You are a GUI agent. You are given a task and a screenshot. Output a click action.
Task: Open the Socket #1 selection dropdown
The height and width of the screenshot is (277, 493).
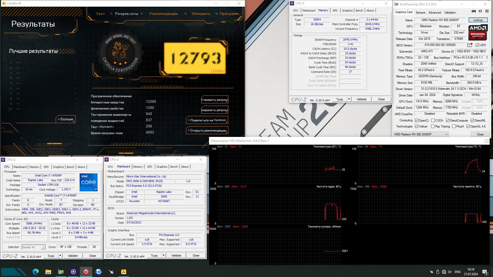click(33, 247)
